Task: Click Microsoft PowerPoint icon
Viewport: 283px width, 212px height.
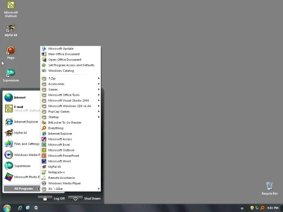Action: [x=44, y=156]
